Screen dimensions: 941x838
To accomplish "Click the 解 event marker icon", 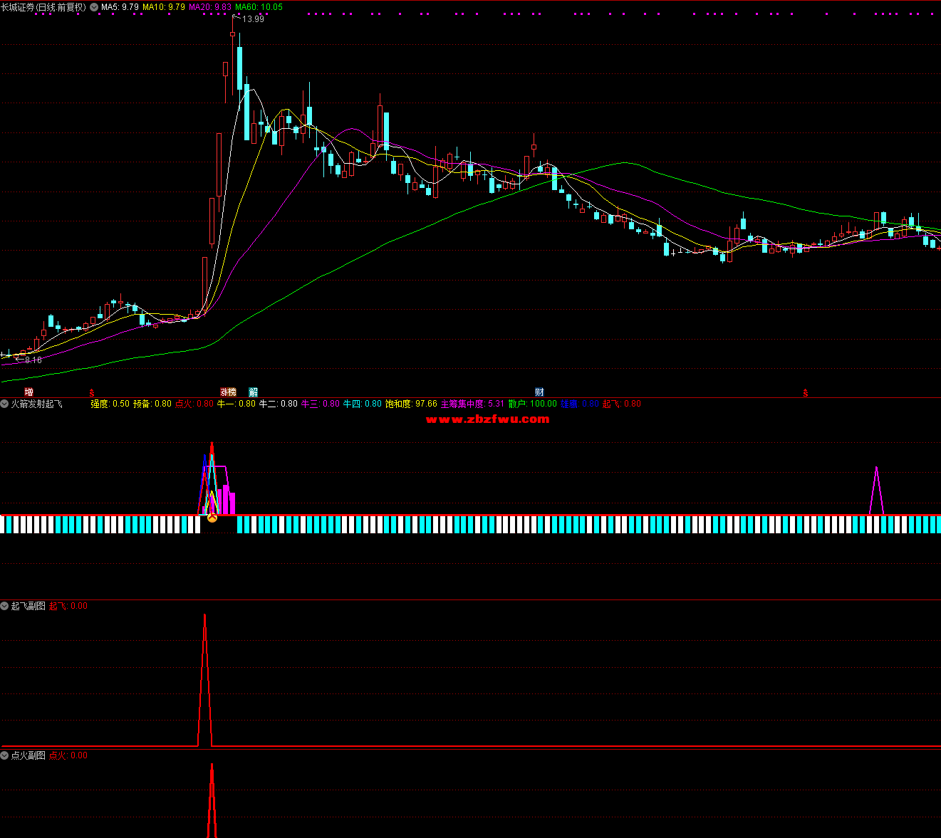I will pyautogui.click(x=253, y=392).
